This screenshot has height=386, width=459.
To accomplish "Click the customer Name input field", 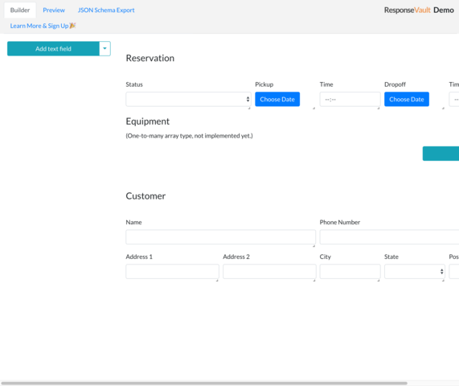I will coord(221,237).
